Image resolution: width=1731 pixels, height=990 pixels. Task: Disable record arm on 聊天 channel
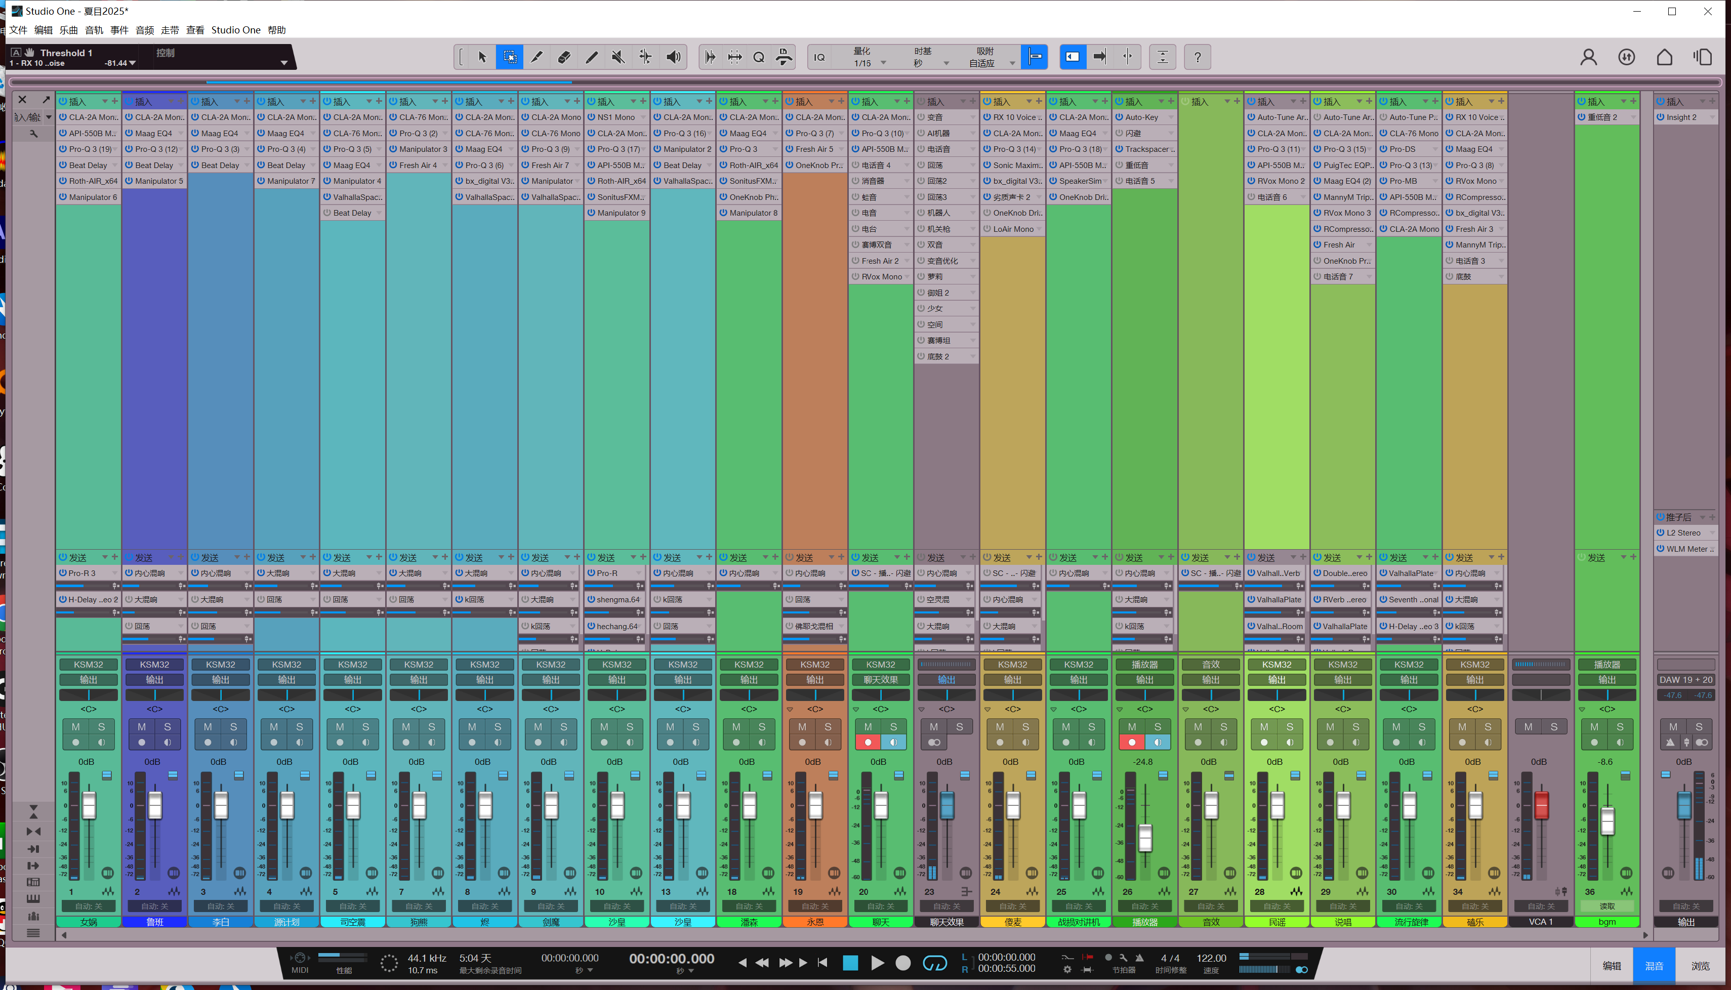tap(868, 742)
